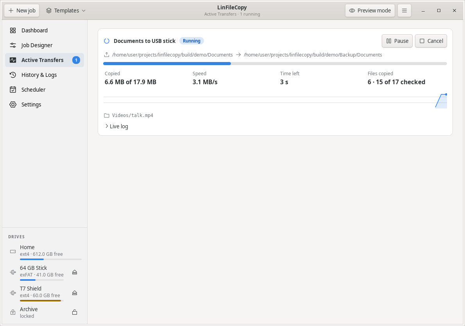
Task: Click the destination path Backup/Documents
Action: coord(313,55)
